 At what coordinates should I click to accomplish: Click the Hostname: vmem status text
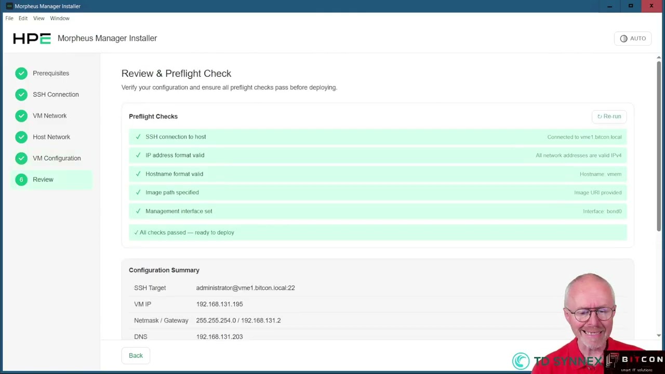(x=601, y=174)
